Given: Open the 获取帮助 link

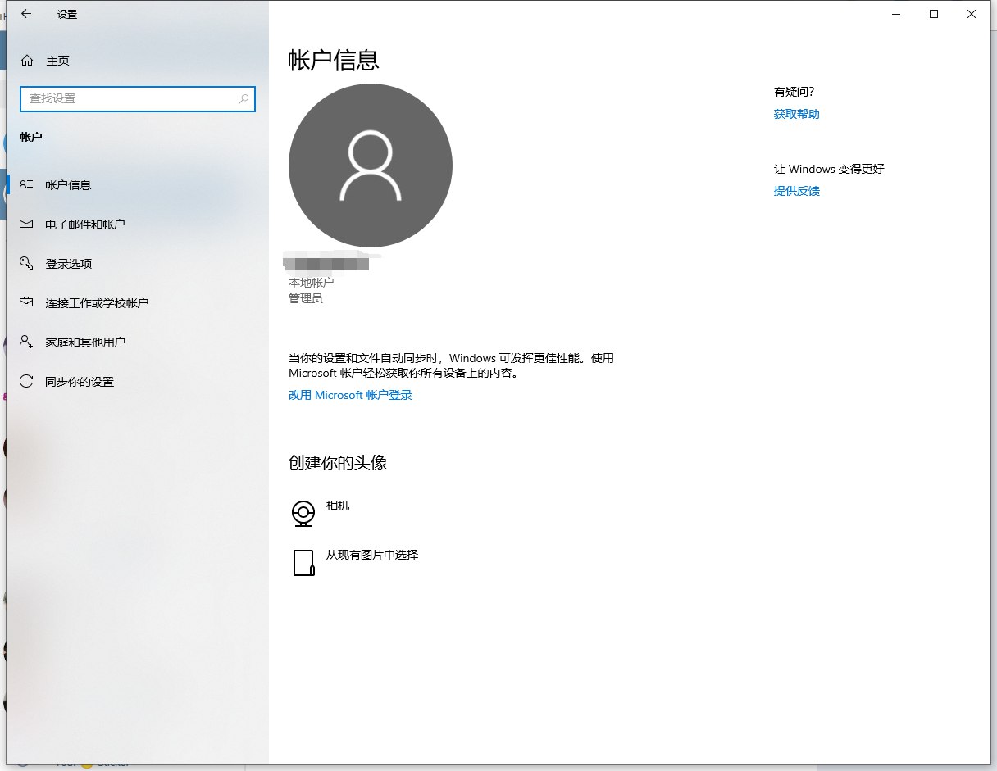Looking at the screenshot, I should pos(796,114).
